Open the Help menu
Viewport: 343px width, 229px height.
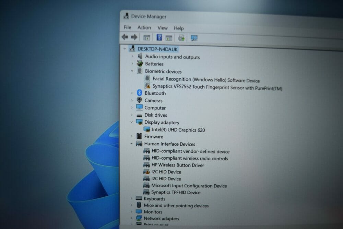tap(179, 28)
